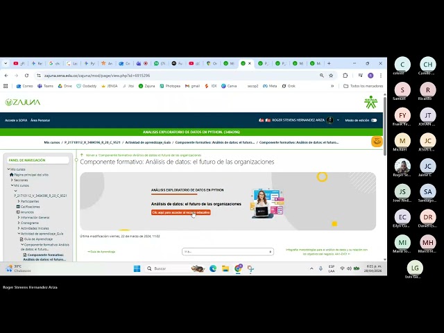Open Chrome from the taskbar
This screenshot has width=444, height=333.
click(238, 268)
